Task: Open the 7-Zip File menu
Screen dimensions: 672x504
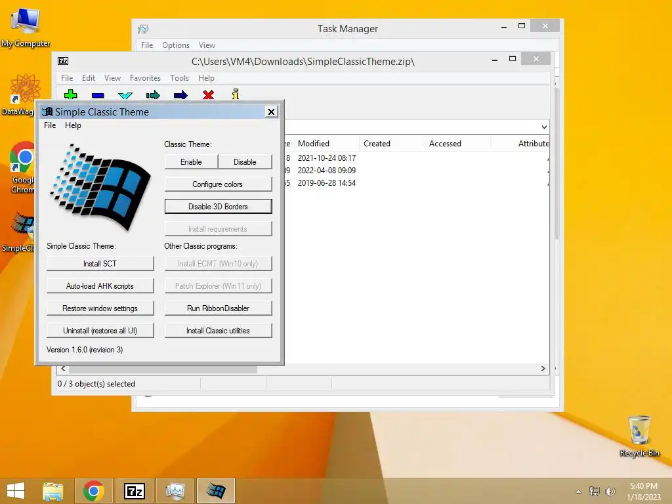Action: pos(67,78)
